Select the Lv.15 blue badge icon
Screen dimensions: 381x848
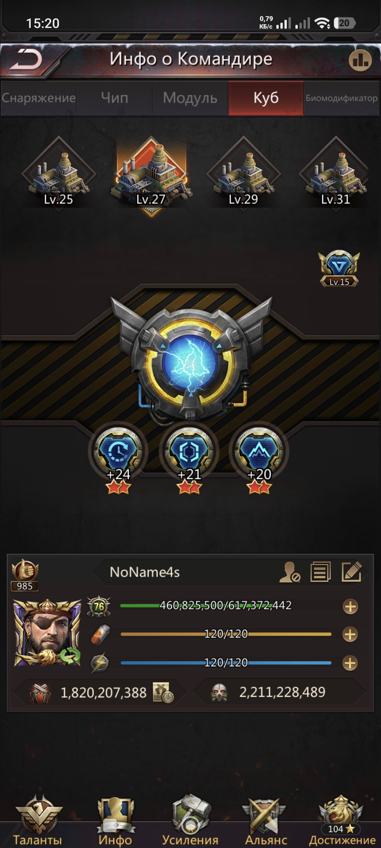339,268
